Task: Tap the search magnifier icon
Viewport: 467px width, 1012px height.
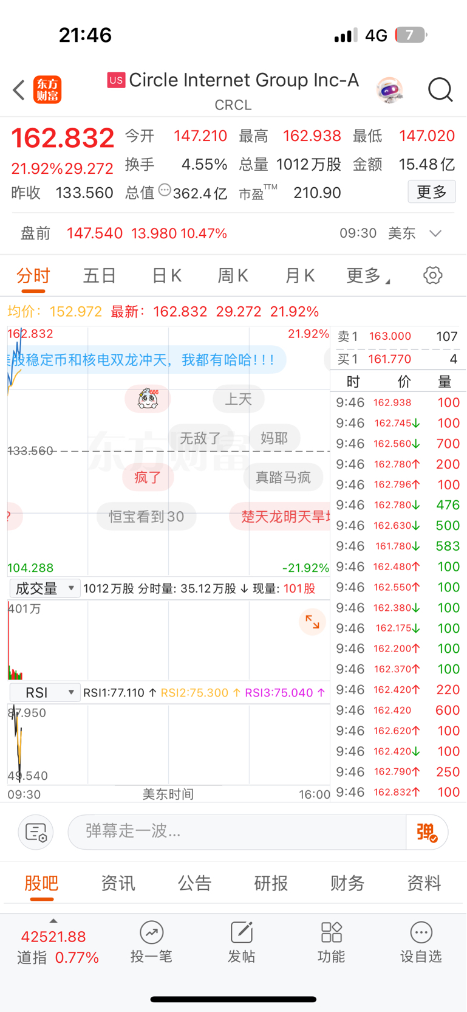Action: click(x=440, y=90)
